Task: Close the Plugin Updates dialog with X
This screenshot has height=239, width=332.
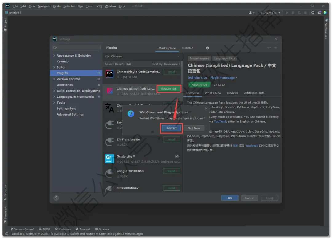Action: (x=206, y=108)
